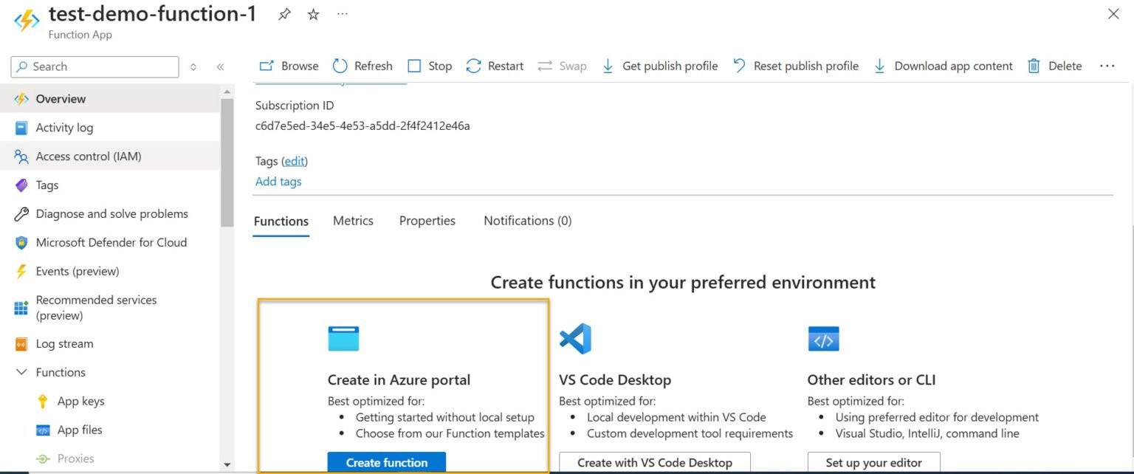Switch to the Metrics tab
The height and width of the screenshot is (474, 1134).
click(353, 221)
